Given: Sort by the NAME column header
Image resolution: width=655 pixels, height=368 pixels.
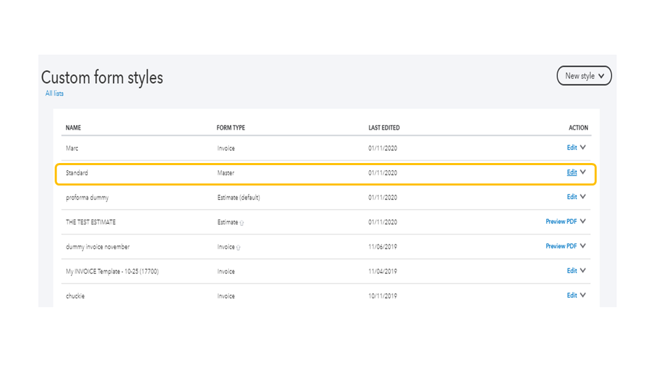Looking at the screenshot, I should 73,128.
